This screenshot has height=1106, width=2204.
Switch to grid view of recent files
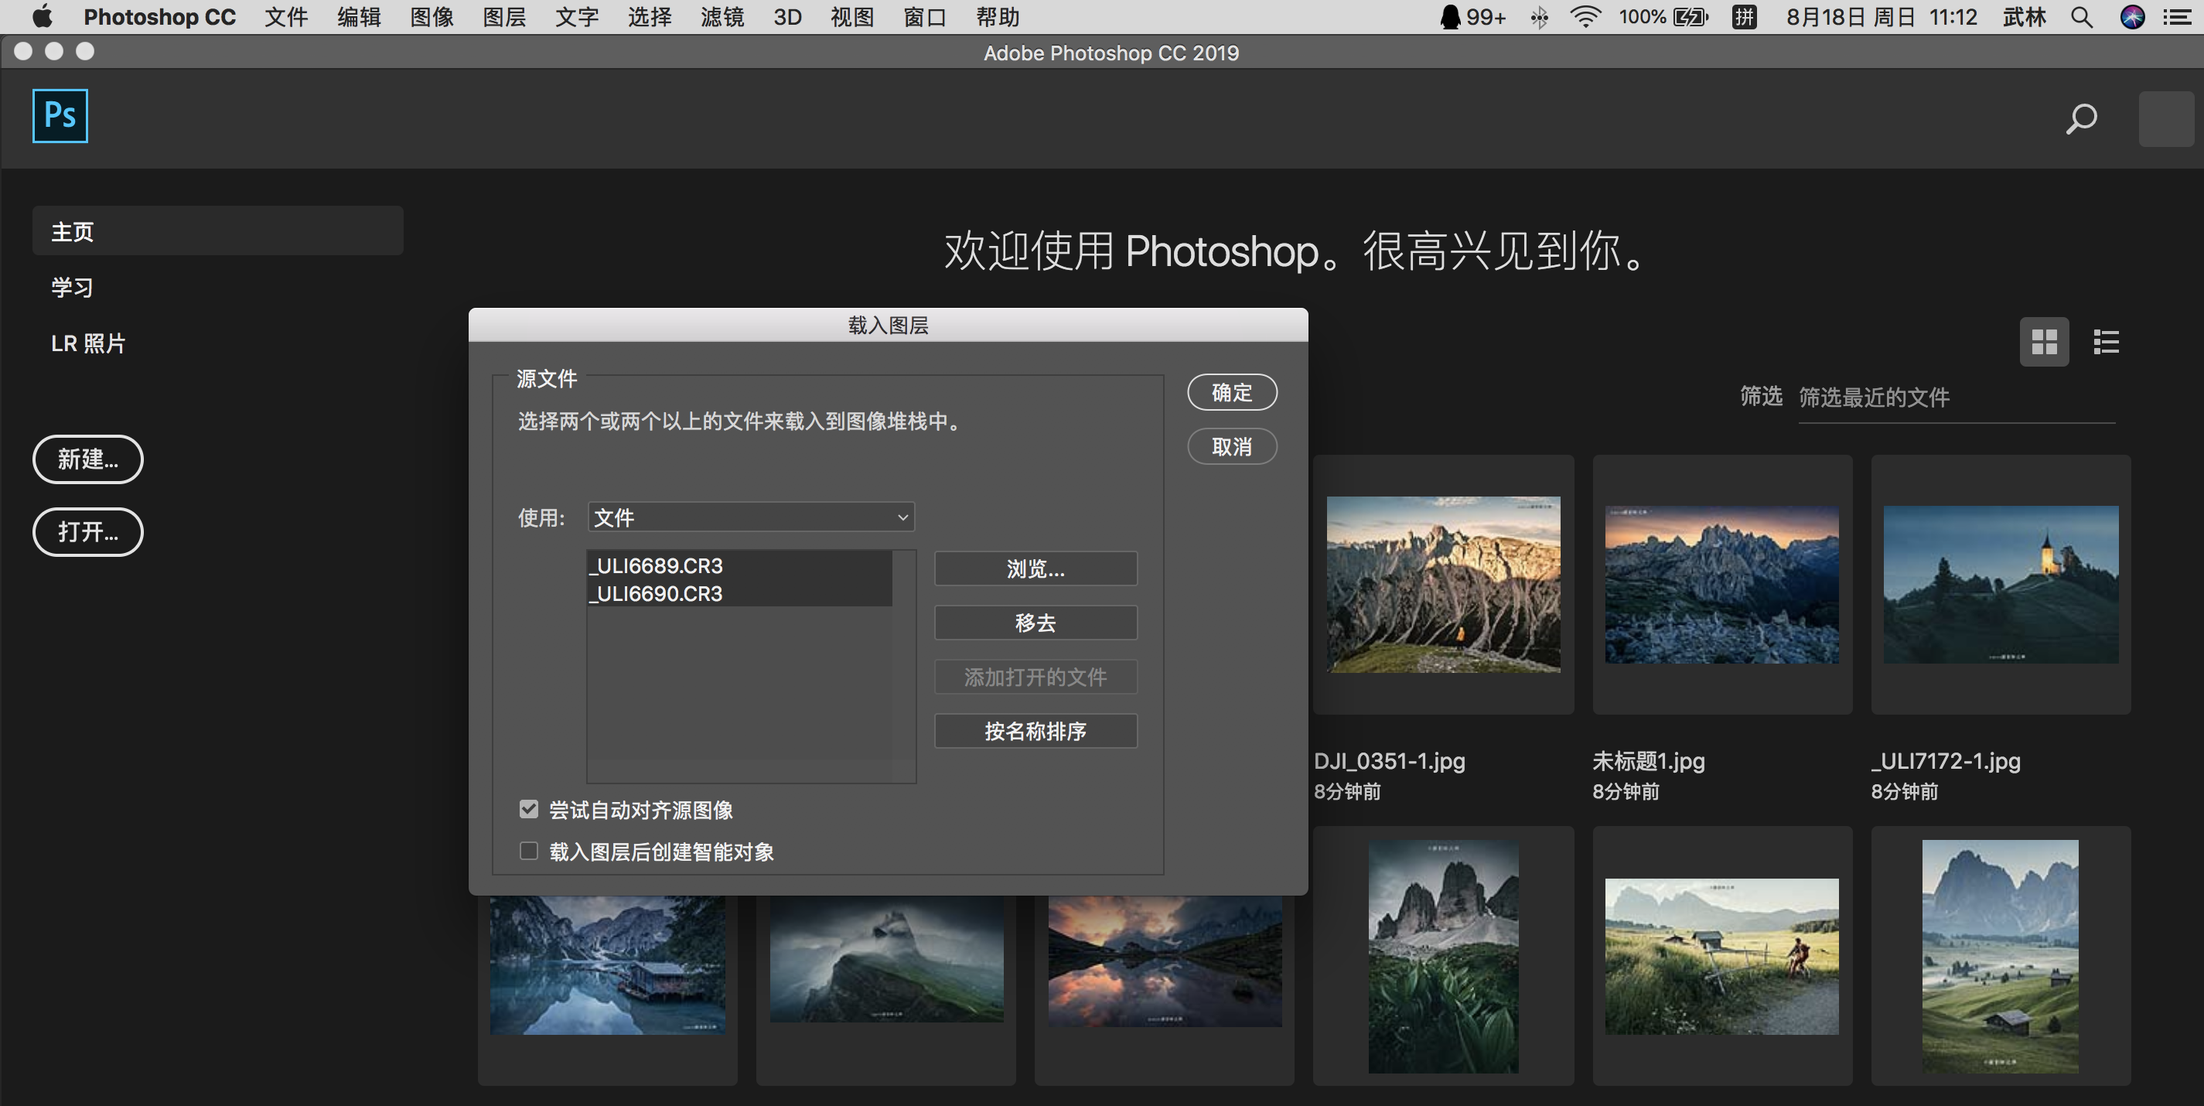tap(2044, 342)
